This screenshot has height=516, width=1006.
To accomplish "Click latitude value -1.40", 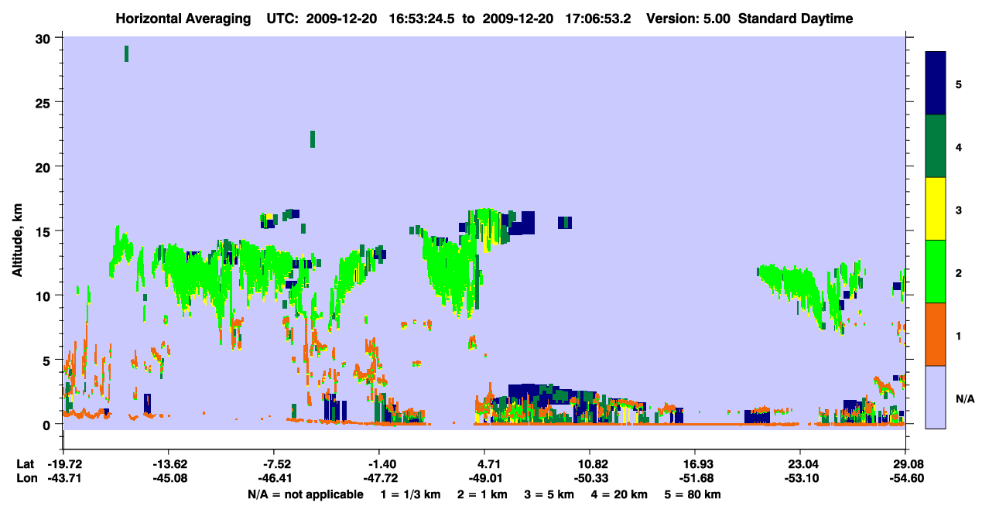I will [x=381, y=464].
